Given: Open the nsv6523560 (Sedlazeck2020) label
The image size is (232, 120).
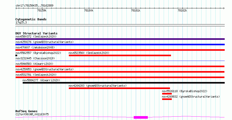Looking at the screenshot, I should click(x=89, y=53).
